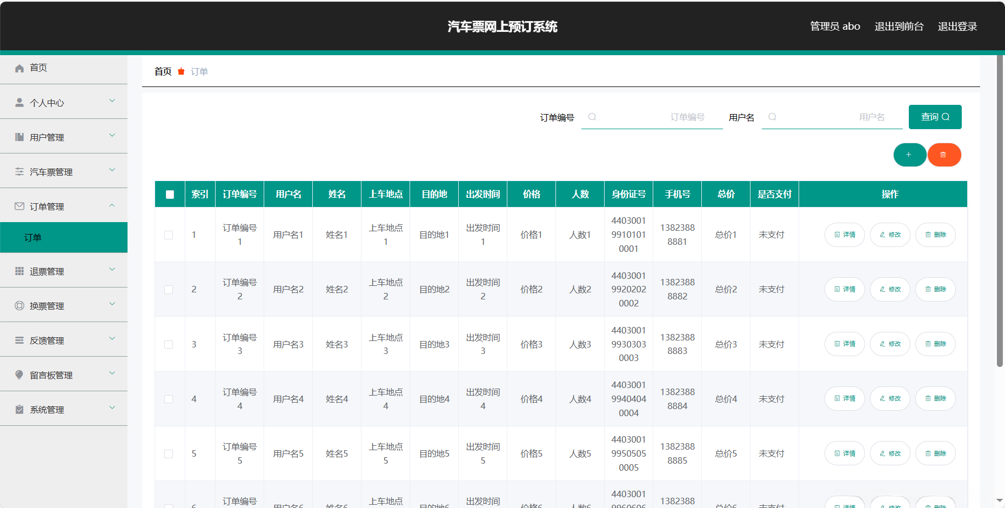Viewport: 1005px width, 508px height.
Task: Click the 查询 search button
Action: [935, 117]
